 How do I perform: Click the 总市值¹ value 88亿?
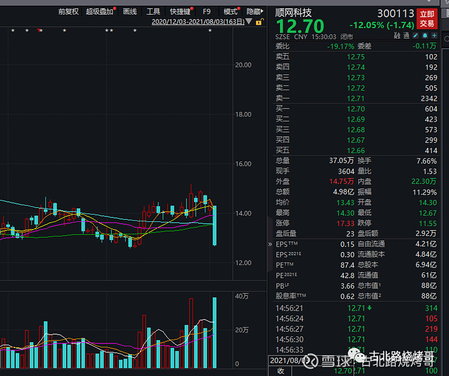[429, 286]
